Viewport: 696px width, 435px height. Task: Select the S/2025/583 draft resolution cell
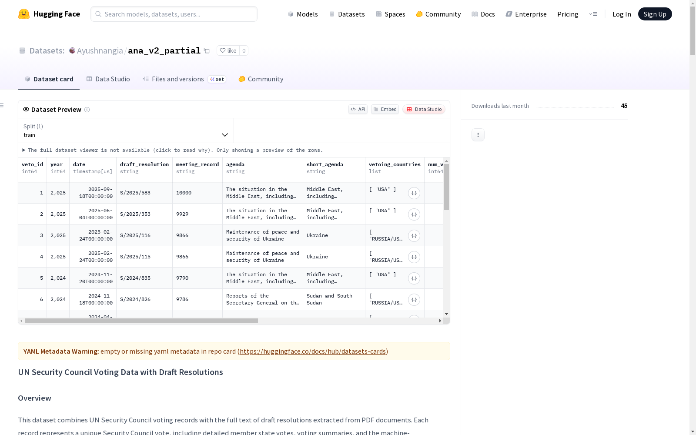coord(144,193)
